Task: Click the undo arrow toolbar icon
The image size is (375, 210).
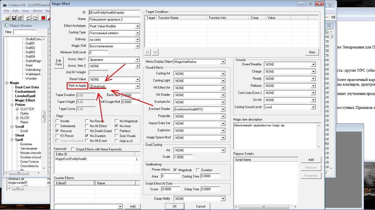Action: pyautogui.click(x=29, y=18)
